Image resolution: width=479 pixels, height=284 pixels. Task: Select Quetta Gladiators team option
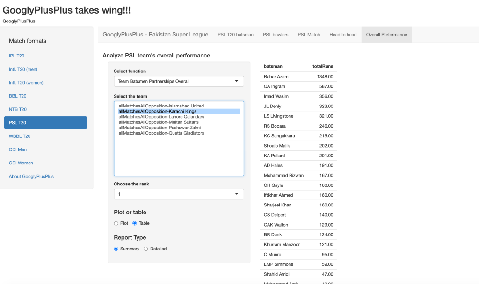point(161,133)
